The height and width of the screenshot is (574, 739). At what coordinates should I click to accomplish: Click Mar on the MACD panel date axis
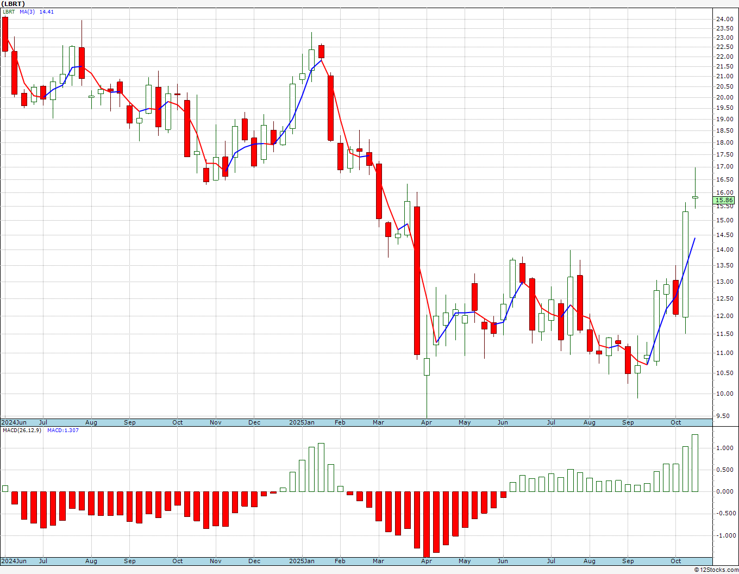tap(379, 561)
